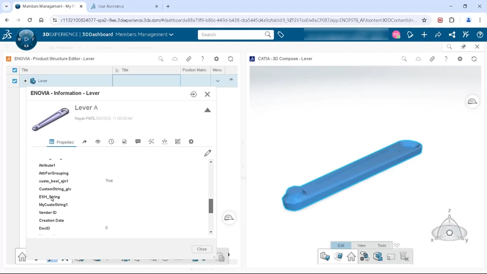
Task: Select the Edit tab in 3D Compose
Action: point(341,246)
